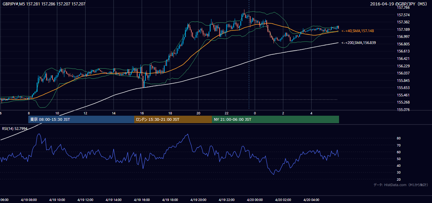Screen dimensions: 432x203
Task: Select the 40 SMA 157.148 label
Action: coord(358,31)
